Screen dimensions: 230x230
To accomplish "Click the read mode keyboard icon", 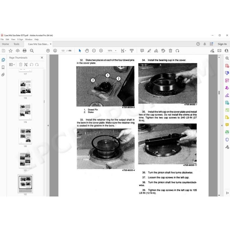I will pyautogui.click(x=131, y=51).
